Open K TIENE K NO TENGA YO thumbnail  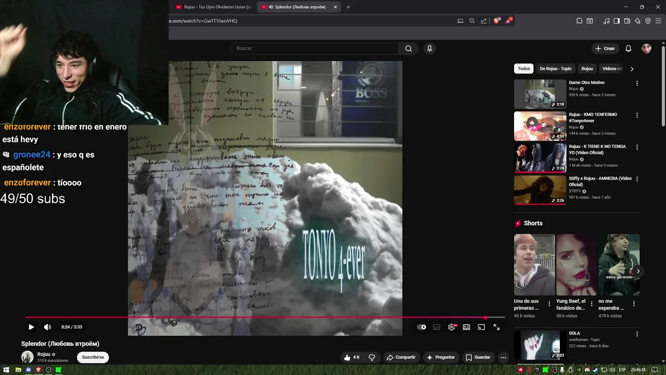[540, 158]
